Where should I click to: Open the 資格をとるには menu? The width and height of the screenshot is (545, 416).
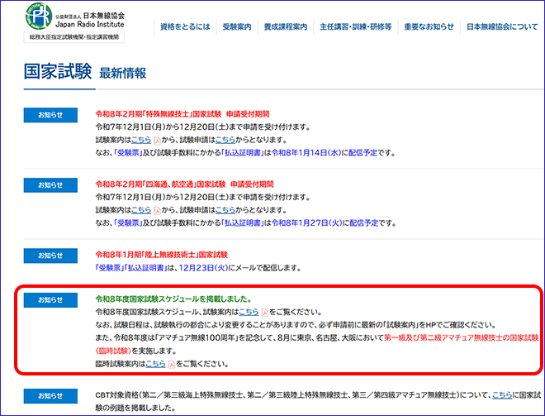point(184,27)
